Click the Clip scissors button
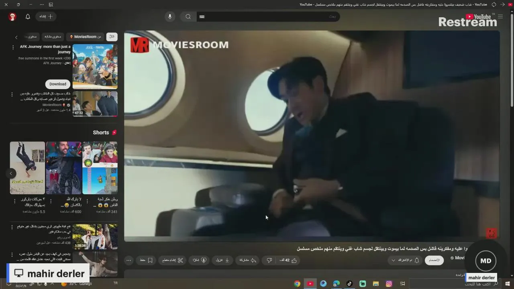Screen dimensions: 514x289 pos(173,260)
